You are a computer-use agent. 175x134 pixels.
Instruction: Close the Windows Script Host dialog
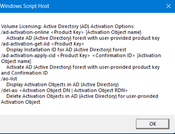coord(169,6)
